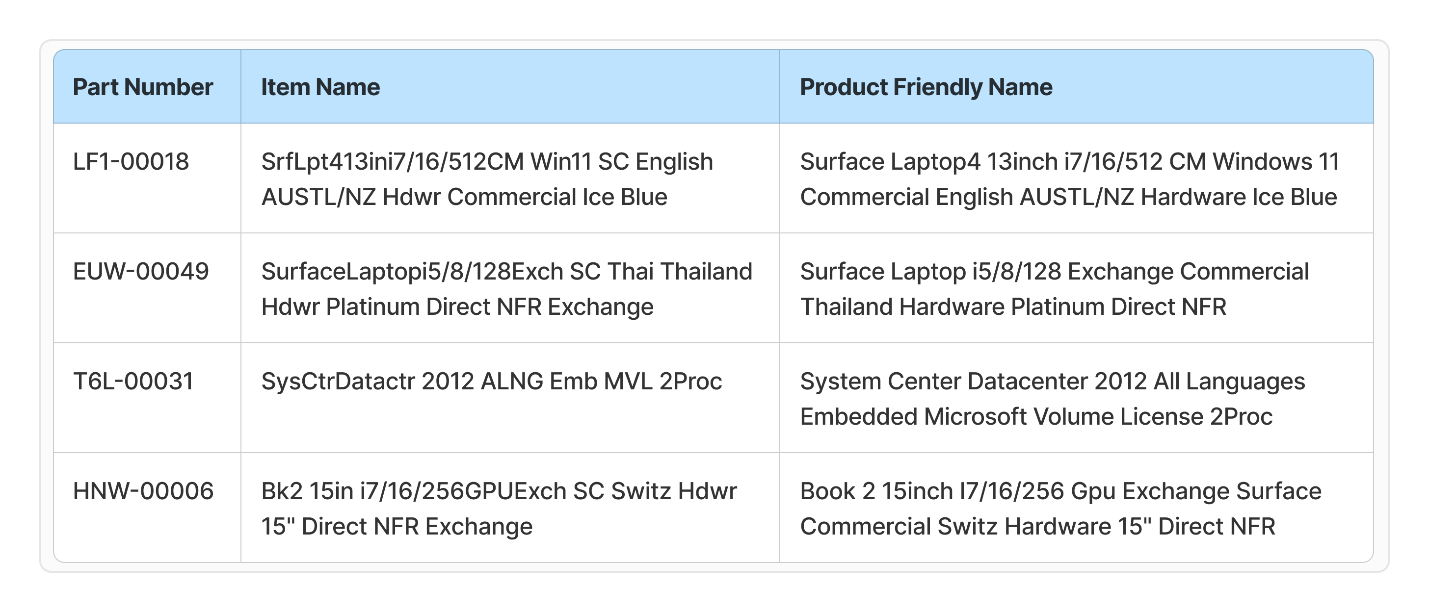
Task: Click "Hdwr Platinum Direct NFR Exchange" text line
Action: 457,307
